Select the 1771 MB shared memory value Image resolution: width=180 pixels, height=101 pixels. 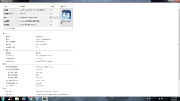[39, 78]
